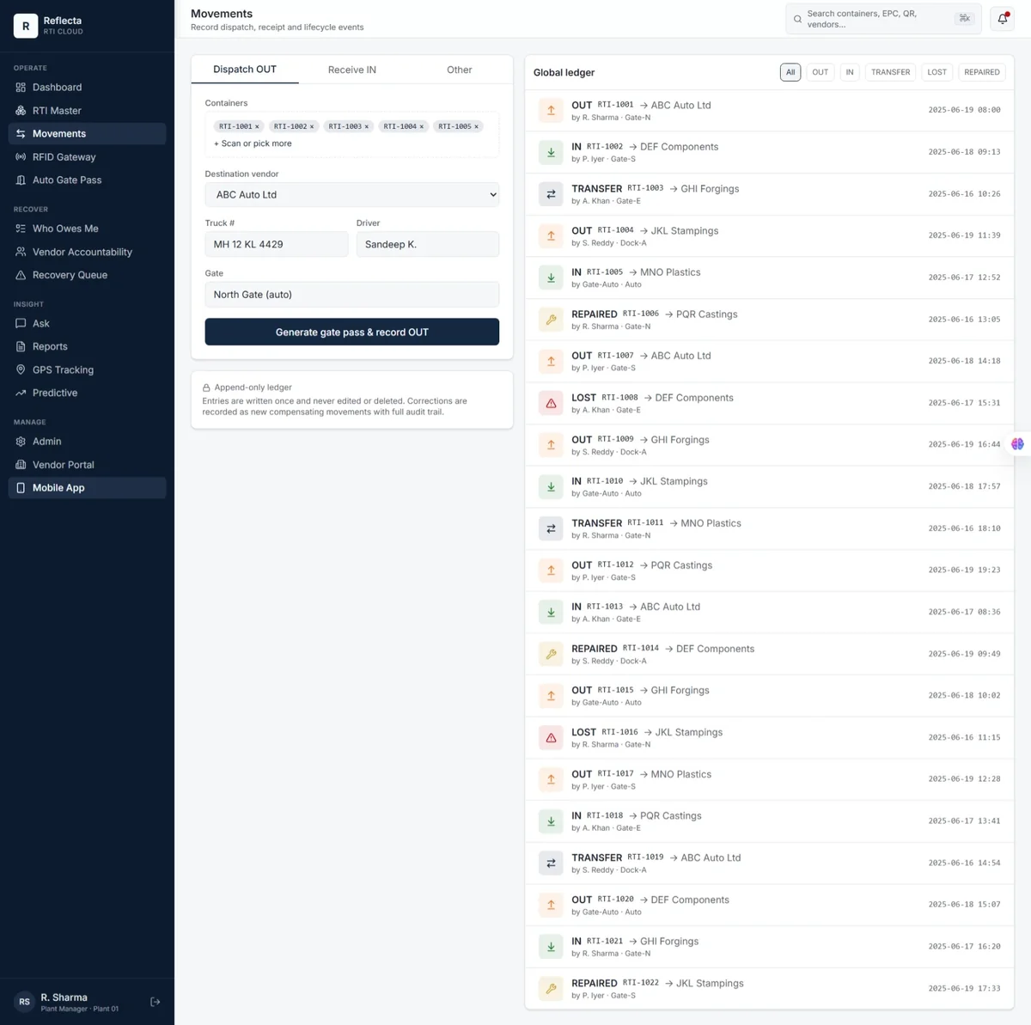Click the Dashboard sidebar icon
This screenshot has width=1031, height=1025.
[x=21, y=88]
